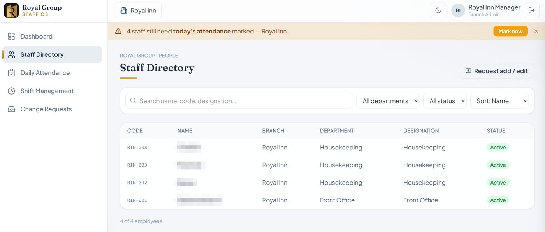Click the DESIGNATION column header
Image resolution: width=545 pixels, height=232 pixels.
pyautogui.click(x=421, y=131)
